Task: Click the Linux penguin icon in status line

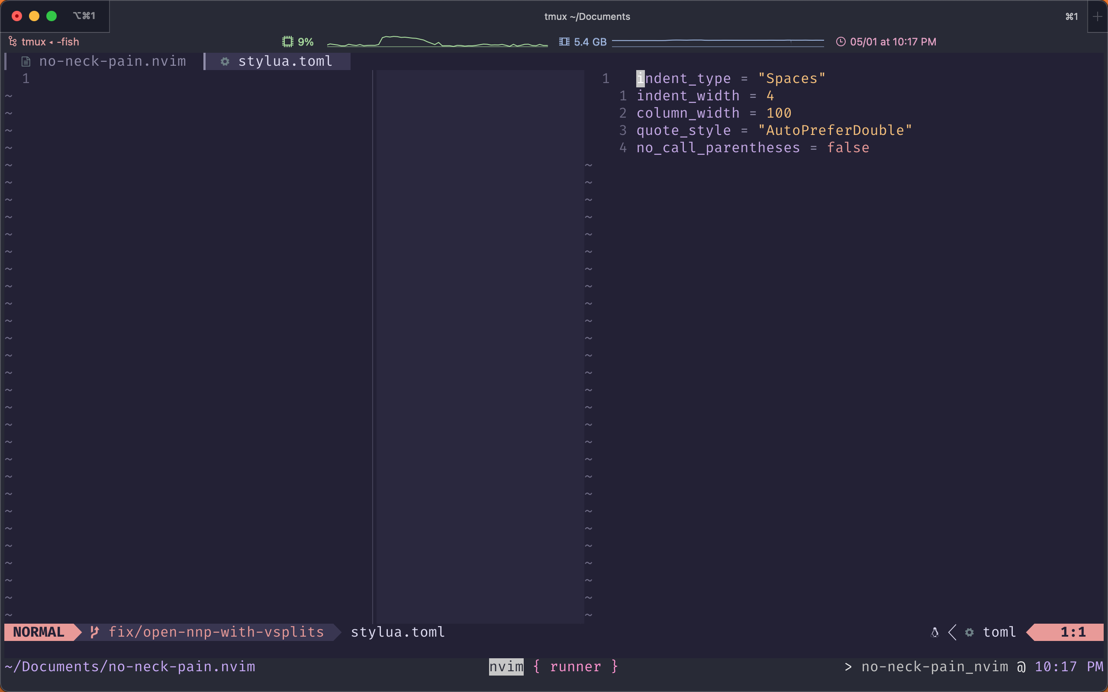Action: pyautogui.click(x=935, y=632)
